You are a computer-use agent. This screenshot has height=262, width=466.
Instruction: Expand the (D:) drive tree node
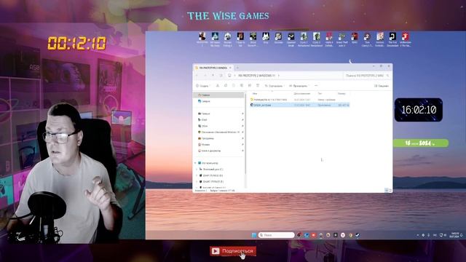[x=197, y=175]
